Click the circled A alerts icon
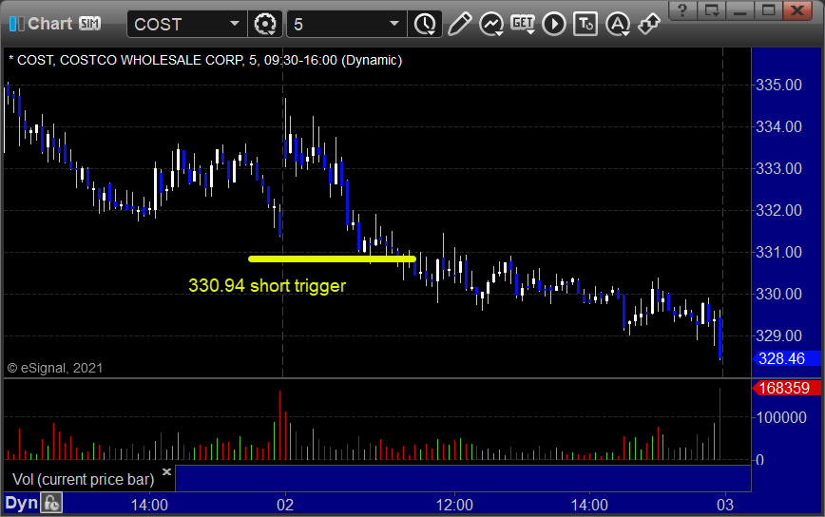The width and height of the screenshot is (825, 517). click(618, 24)
